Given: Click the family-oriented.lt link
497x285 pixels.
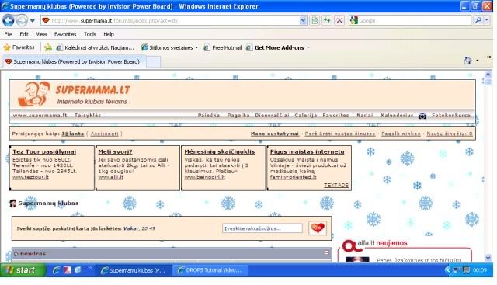Looking at the screenshot, I should tap(294, 177).
